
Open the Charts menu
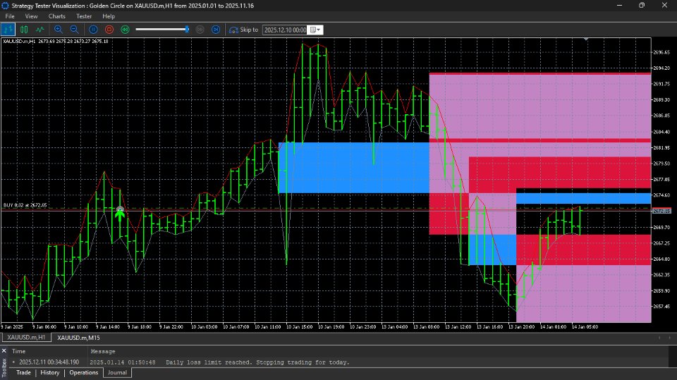pos(56,16)
